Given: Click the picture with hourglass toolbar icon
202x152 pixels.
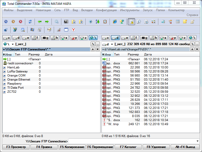Looking at the screenshot, I should [x=32, y=30].
